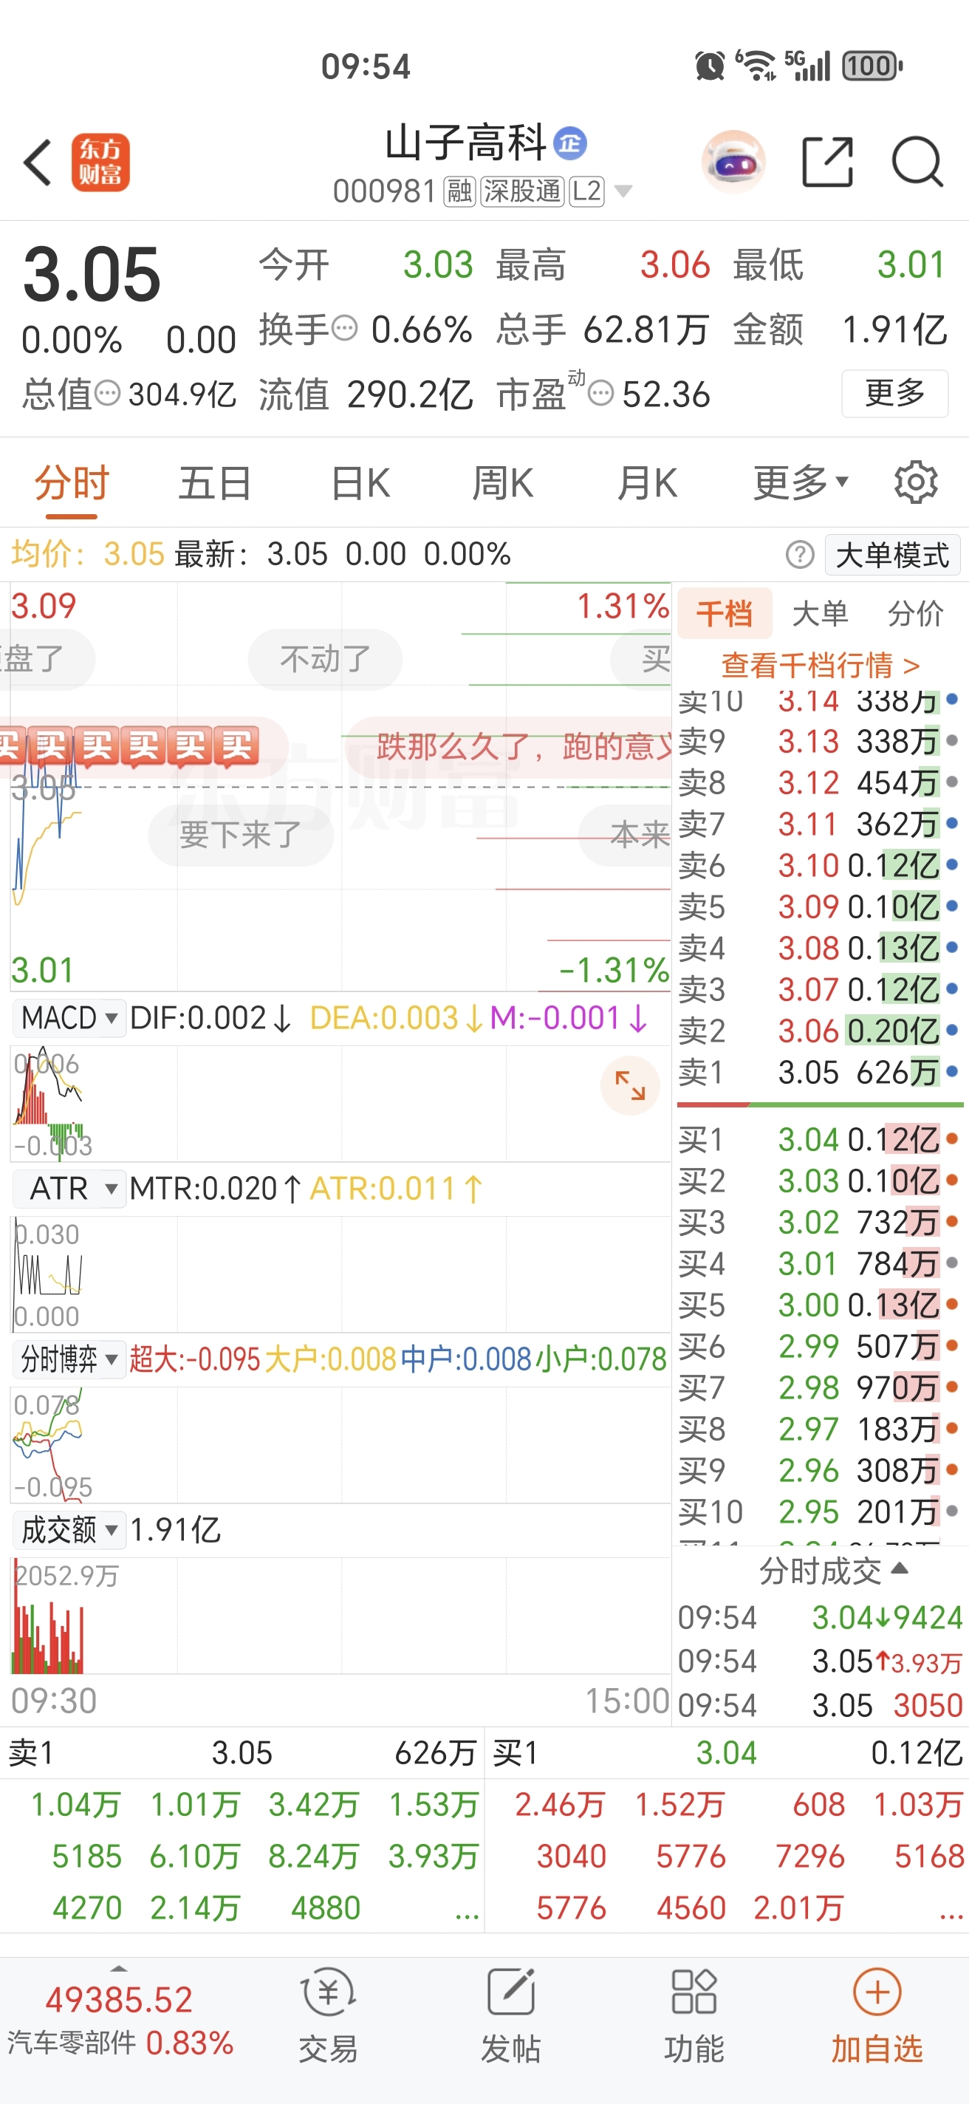969x2104 pixels.
Task: Tap 卖2 3.06 order row
Action: click(821, 1031)
